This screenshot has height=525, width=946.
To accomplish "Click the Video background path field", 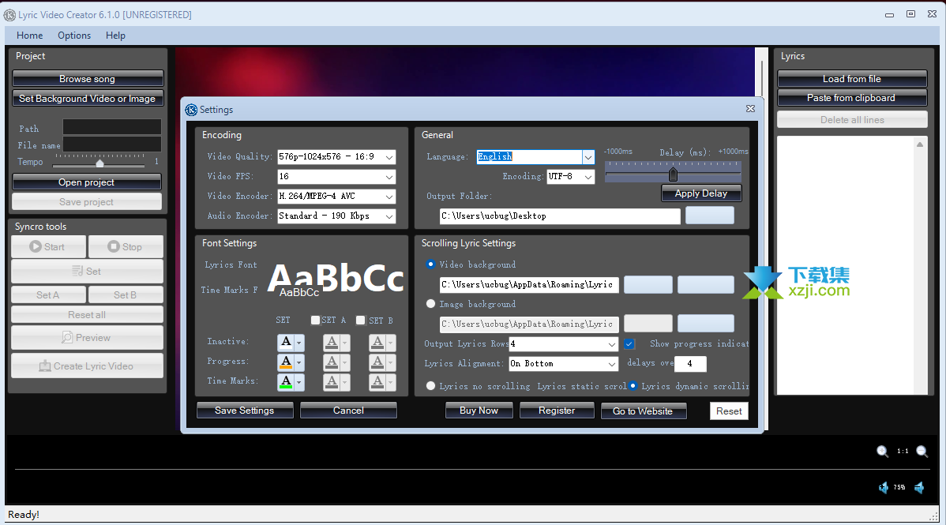I will coord(529,284).
